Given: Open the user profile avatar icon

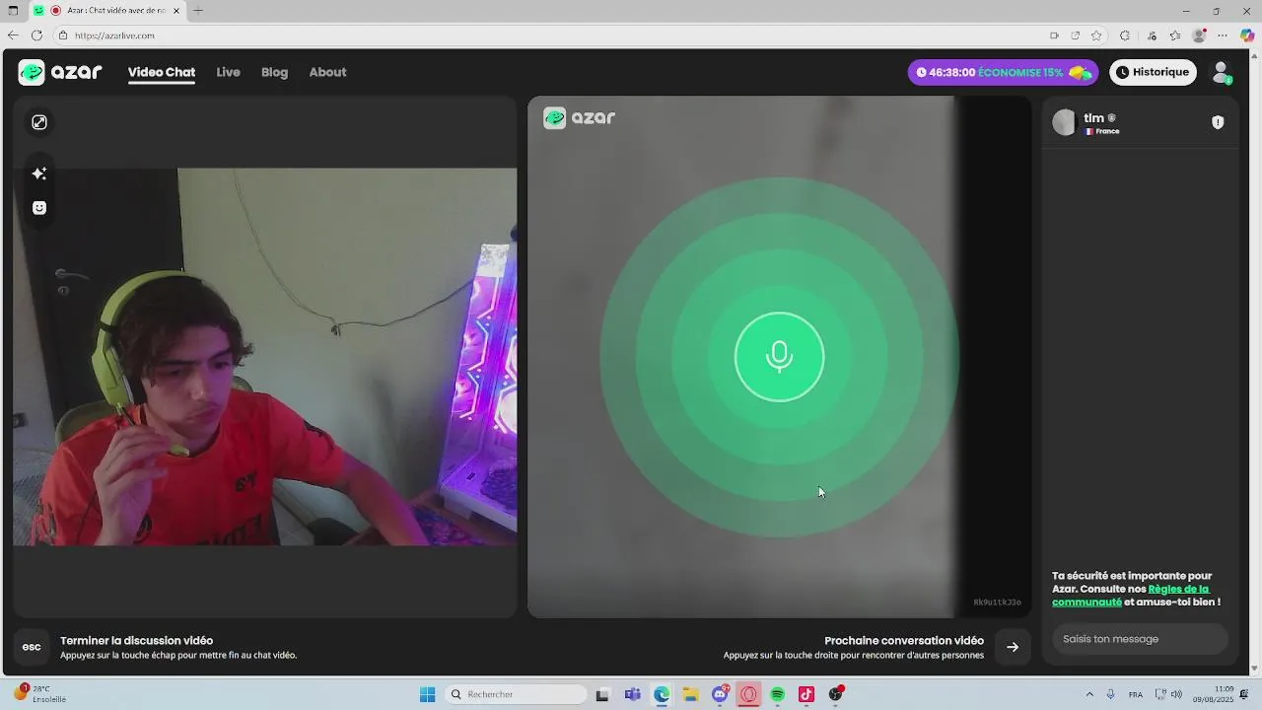Looking at the screenshot, I should [1222, 72].
